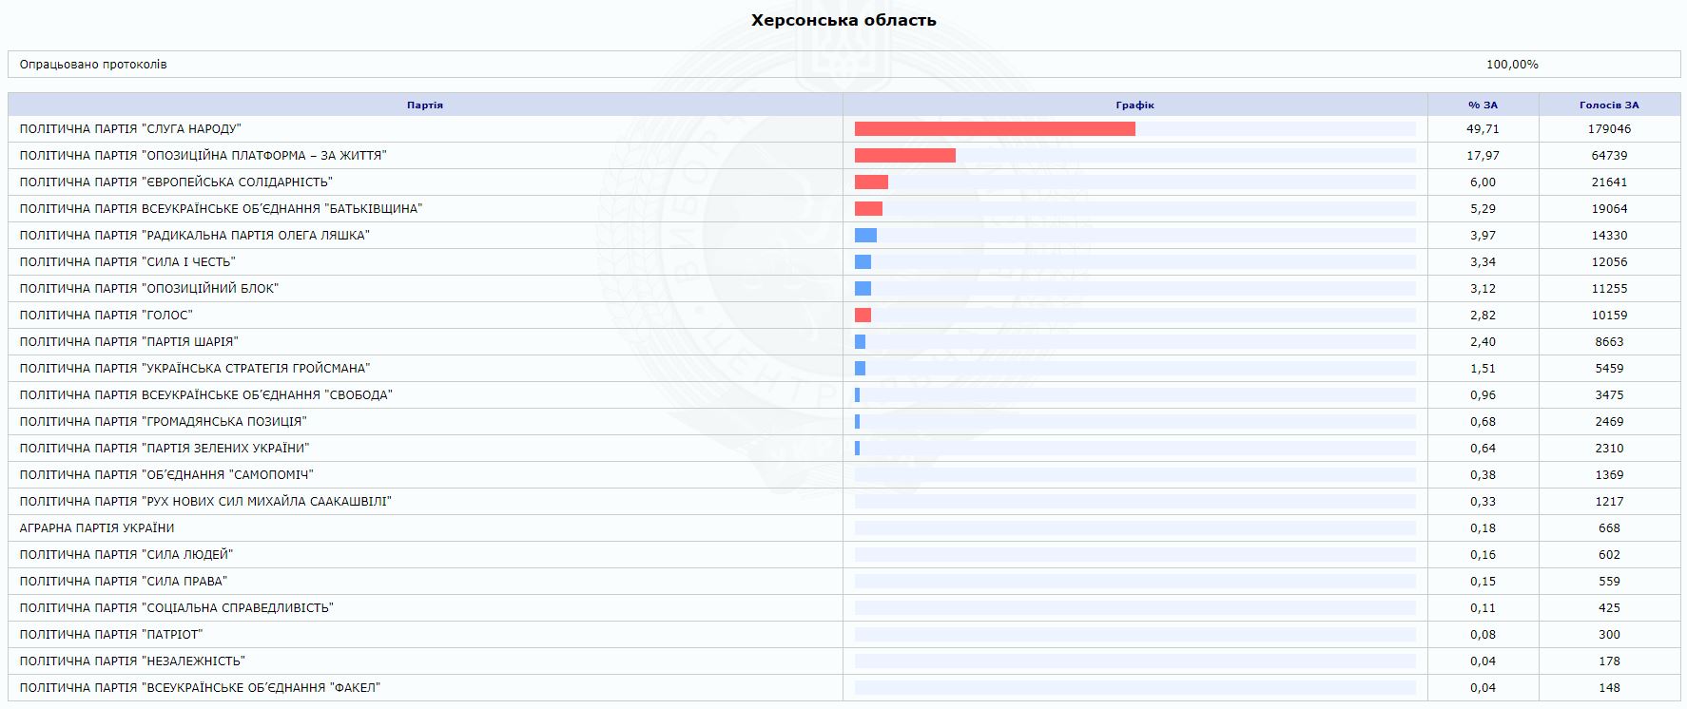
Task: Select 'СОЦІАЛЬНА СПРАВЕДЛИВІСТЬ' party name
Action: point(176,608)
